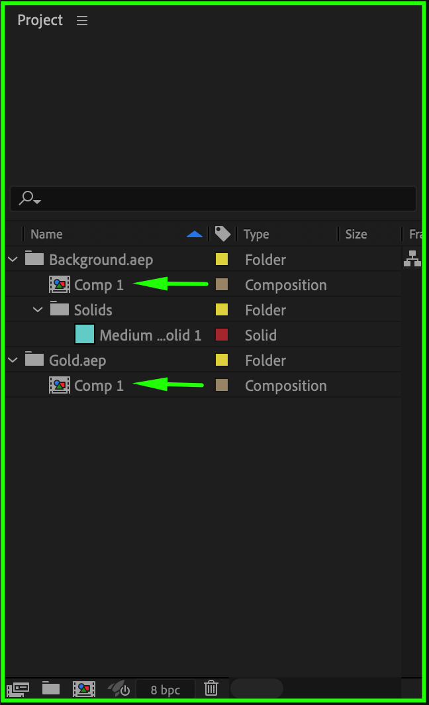Image resolution: width=429 pixels, height=705 pixels.
Task: Collapse the Solids folder
Action: coord(38,310)
